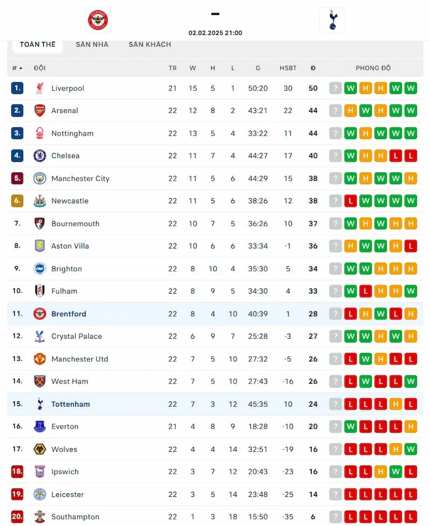This screenshot has height=526, width=430.
Task: Sort standings by the HSBT column
Action: [x=288, y=68]
